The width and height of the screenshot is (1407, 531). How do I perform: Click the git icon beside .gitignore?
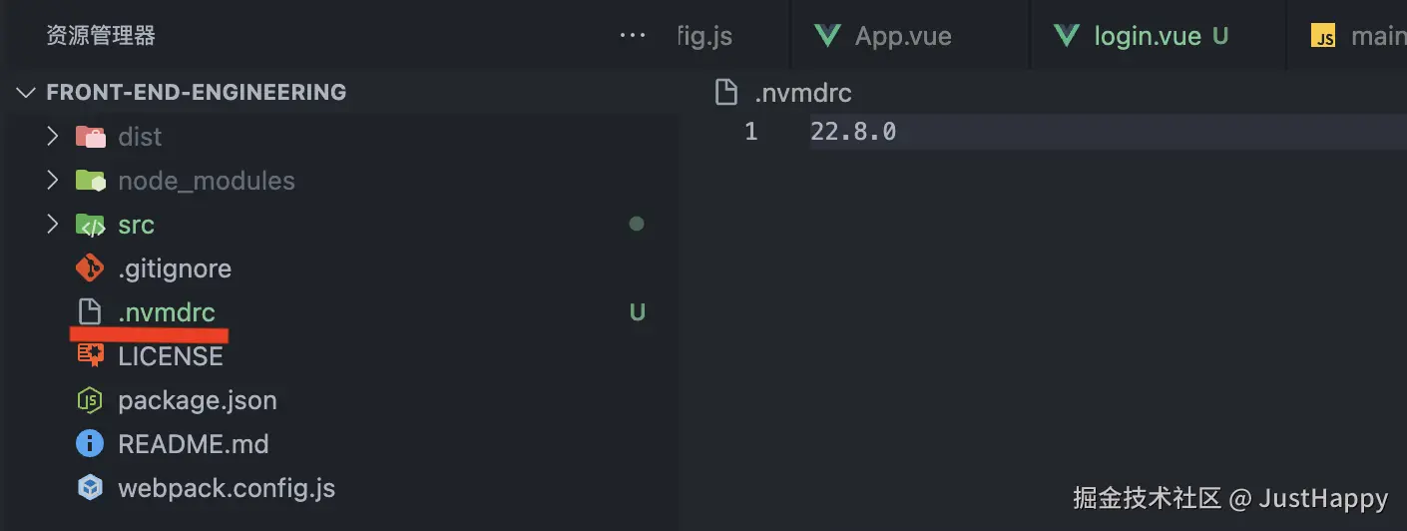point(90,268)
